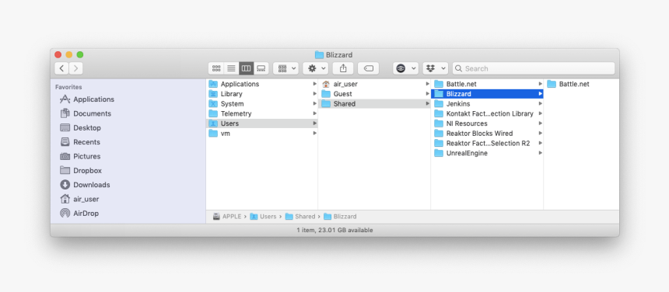Select the Reaktor Fact...Selection R2 folder
Image resolution: width=669 pixels, height=292 pixels.
click(487, 143)
